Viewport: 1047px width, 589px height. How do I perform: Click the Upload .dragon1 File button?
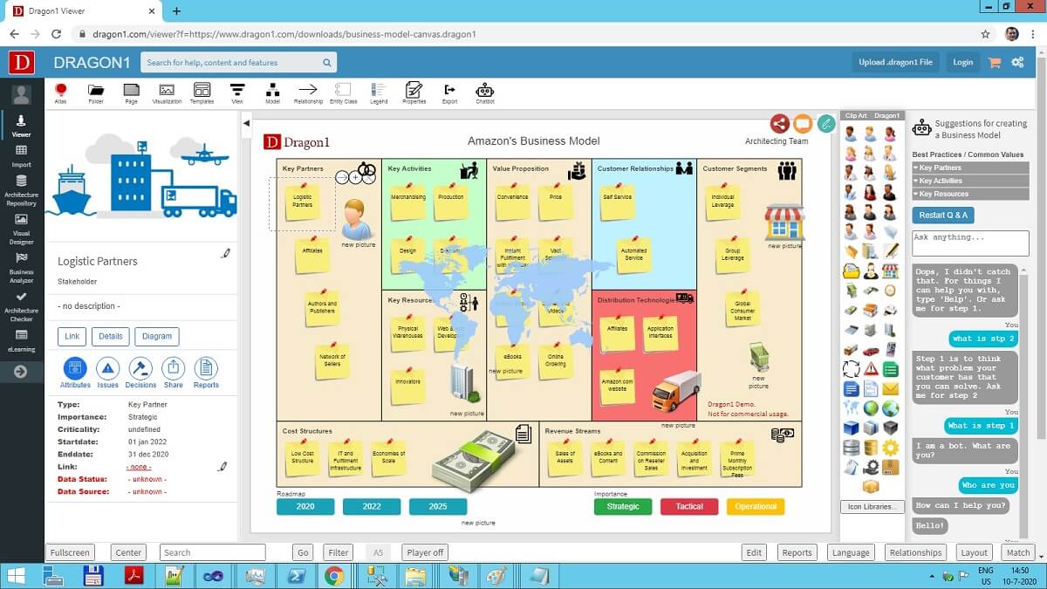pyautogui.click(x=895, y=62)
